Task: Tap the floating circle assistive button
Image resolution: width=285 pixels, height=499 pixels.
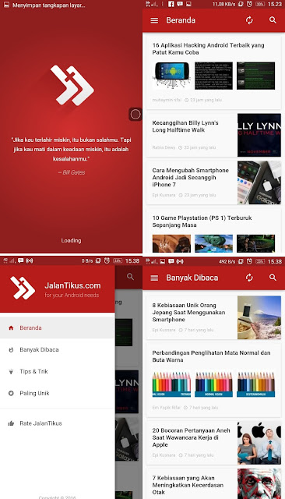Action: pyautogui.click(x=135, y=115)
